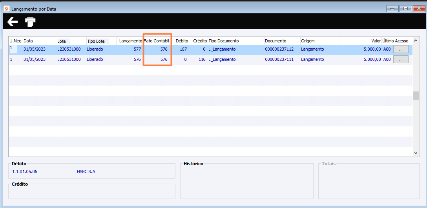Click the Lançamento column header
The image size is (427, 208).
coord(131,41)
